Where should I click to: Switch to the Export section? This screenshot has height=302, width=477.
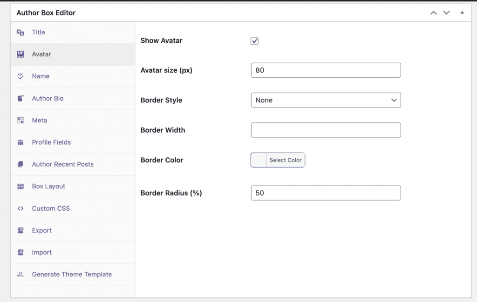(42, 230)
